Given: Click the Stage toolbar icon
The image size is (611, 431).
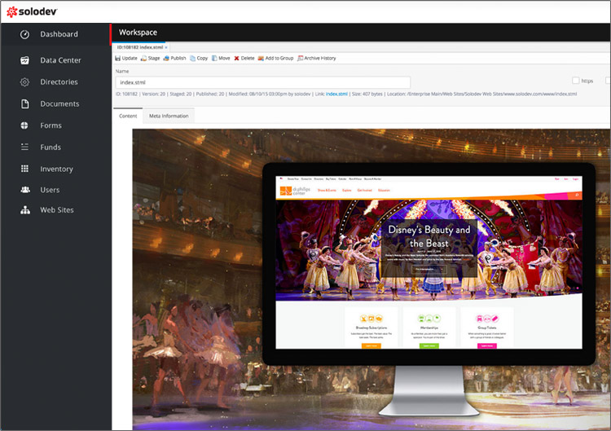Looking at the screenshot, I should [143, 58].
